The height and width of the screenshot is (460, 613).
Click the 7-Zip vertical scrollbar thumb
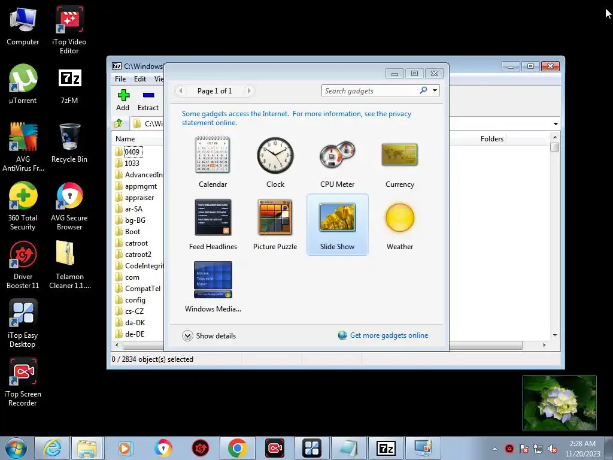click(555, 147)
